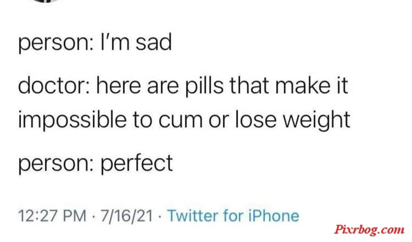The height and width of the screenshot is (242, 412).
Task: Click the word "perfect" in last line
Action: coord(137,163)
